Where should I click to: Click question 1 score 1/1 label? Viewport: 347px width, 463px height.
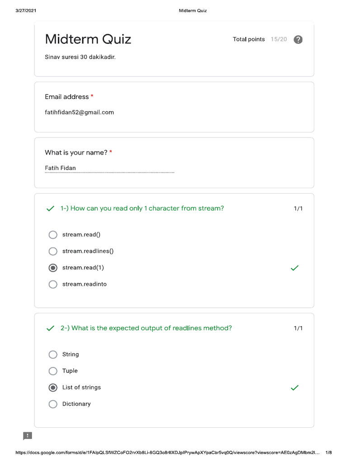tap(298, 208)
